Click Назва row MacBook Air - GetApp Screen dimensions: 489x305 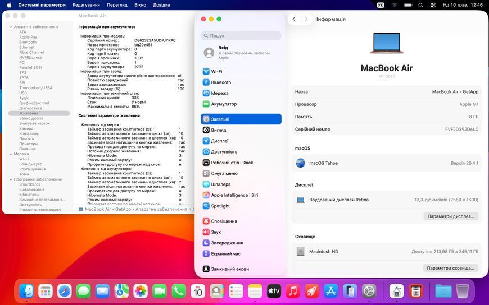[386, 92]
